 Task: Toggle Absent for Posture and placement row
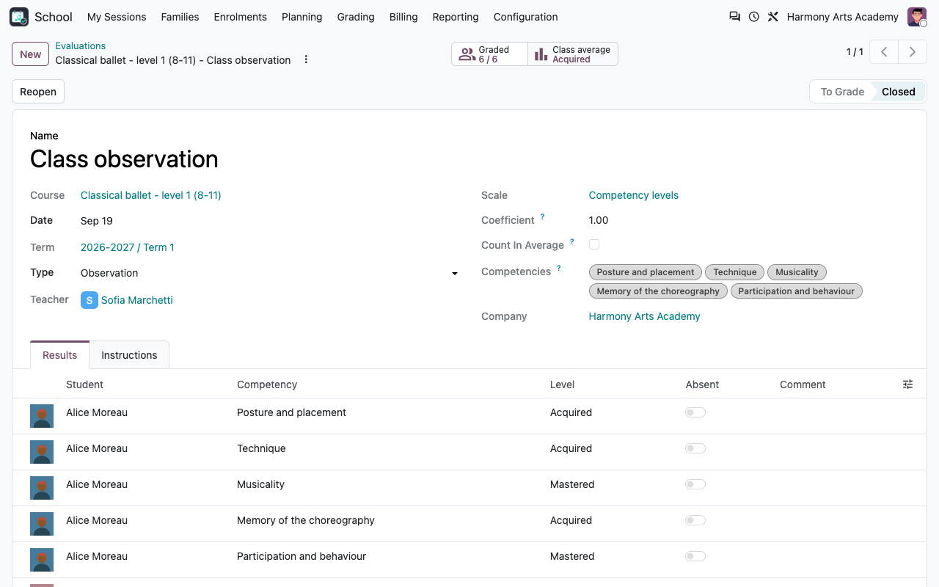[x=695, y=412]
